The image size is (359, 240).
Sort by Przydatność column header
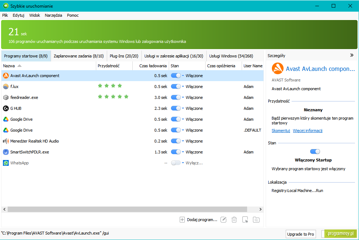tap(114, 66)
